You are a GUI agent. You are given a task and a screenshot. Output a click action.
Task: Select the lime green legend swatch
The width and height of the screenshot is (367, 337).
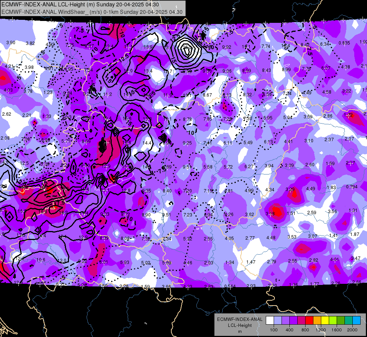click(333, 321)
